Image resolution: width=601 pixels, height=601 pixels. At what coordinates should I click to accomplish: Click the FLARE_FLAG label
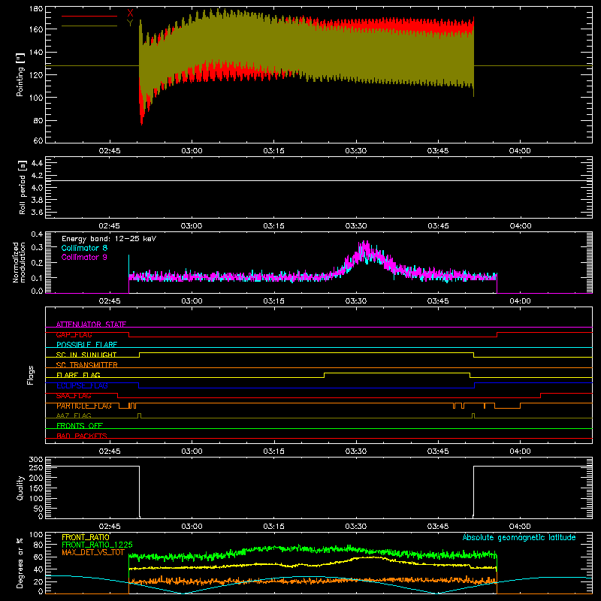point(78,375)
